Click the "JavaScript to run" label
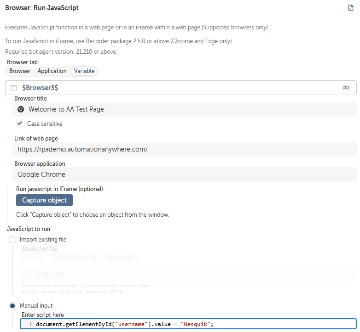The height and width of the screenshot is (332, 360). point(29,229)
